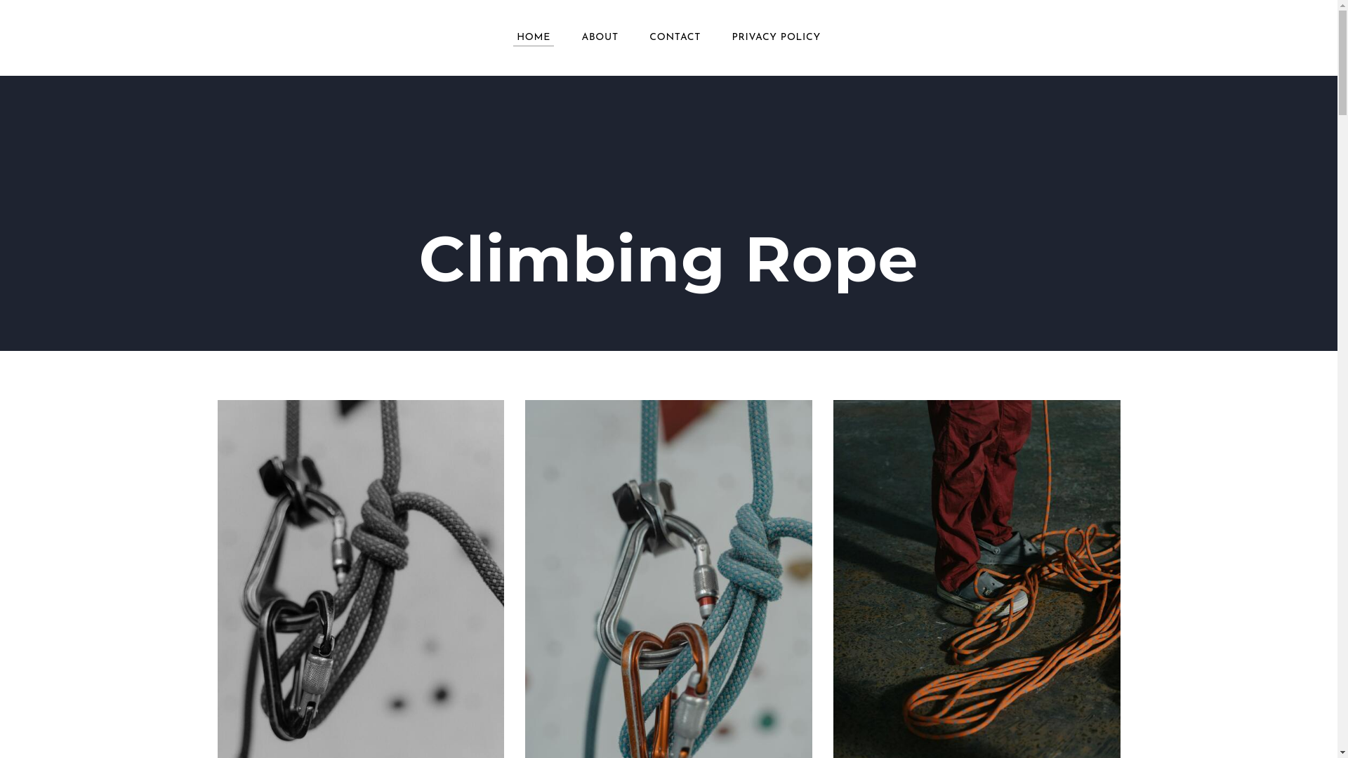Click the scroll-up arrow at top

coord(1342,5)
